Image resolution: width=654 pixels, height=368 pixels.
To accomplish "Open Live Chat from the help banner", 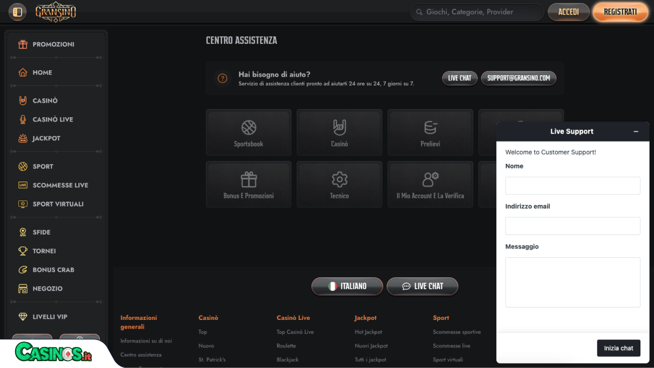I will point(460,78).
